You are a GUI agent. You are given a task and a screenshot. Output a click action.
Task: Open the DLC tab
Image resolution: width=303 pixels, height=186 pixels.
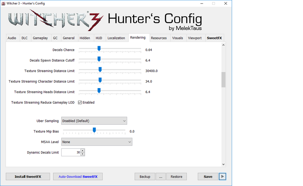(x=25, y=38)
